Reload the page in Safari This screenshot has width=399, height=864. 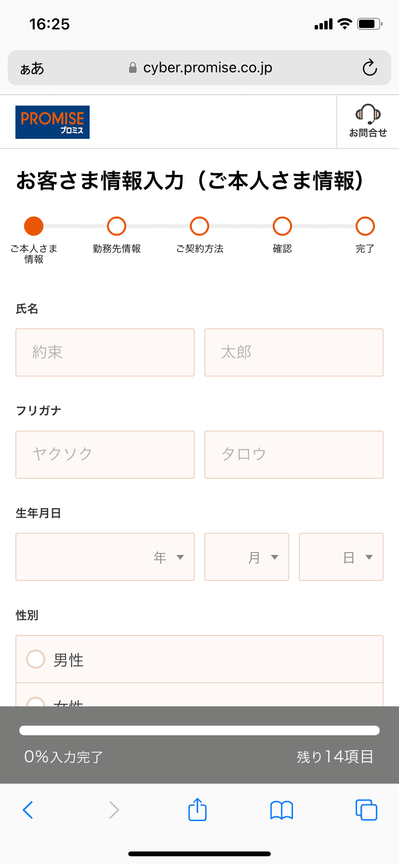pyautogui.click(x=370, y=68)
